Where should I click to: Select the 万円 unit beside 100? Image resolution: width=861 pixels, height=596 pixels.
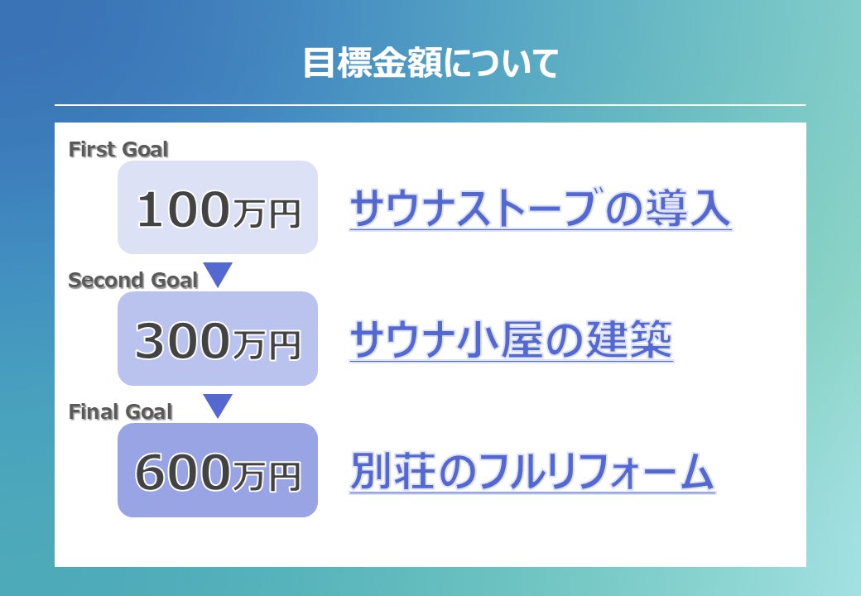(265, 214)
